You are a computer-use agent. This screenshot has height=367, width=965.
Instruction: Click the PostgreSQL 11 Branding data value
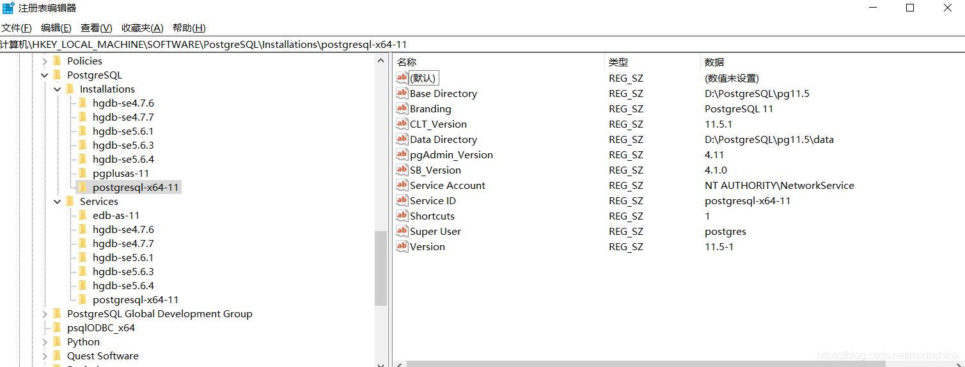[x=739, y=109]
